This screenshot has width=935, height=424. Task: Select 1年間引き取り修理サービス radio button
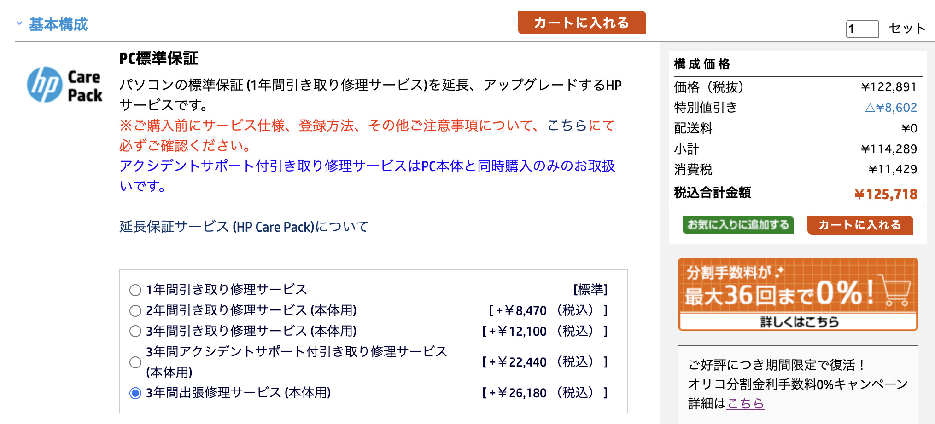pyautogui.click(x=135, y=290)
